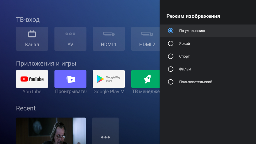Switch to HDMI 1 input

(x=109, y=39)
